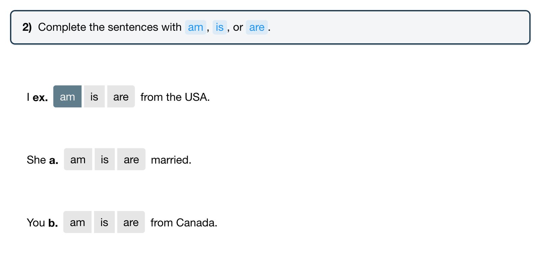The height and width of the screenshot is (265, 540).
Task: Pick 'are' in the 'married' sentence
Action: click(x=131, y=159)
